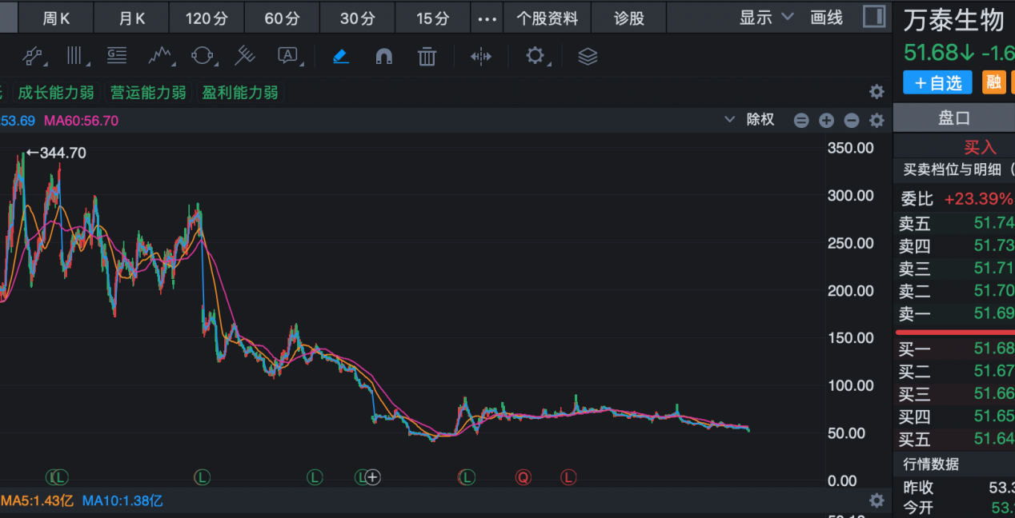Enable the magnet snap tool

[x=384, y=57]
